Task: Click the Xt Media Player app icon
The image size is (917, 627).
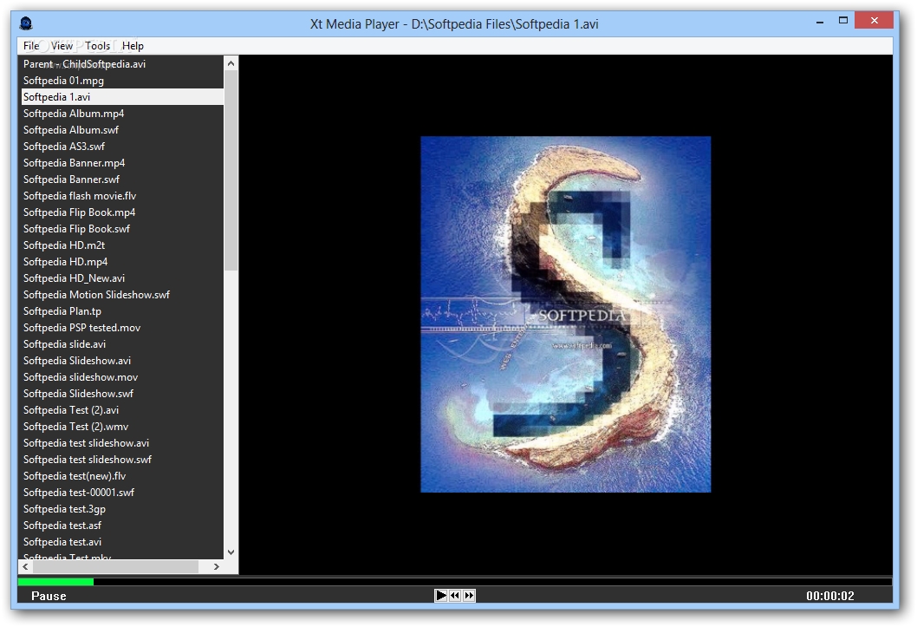Action: (x=26, y=23)
